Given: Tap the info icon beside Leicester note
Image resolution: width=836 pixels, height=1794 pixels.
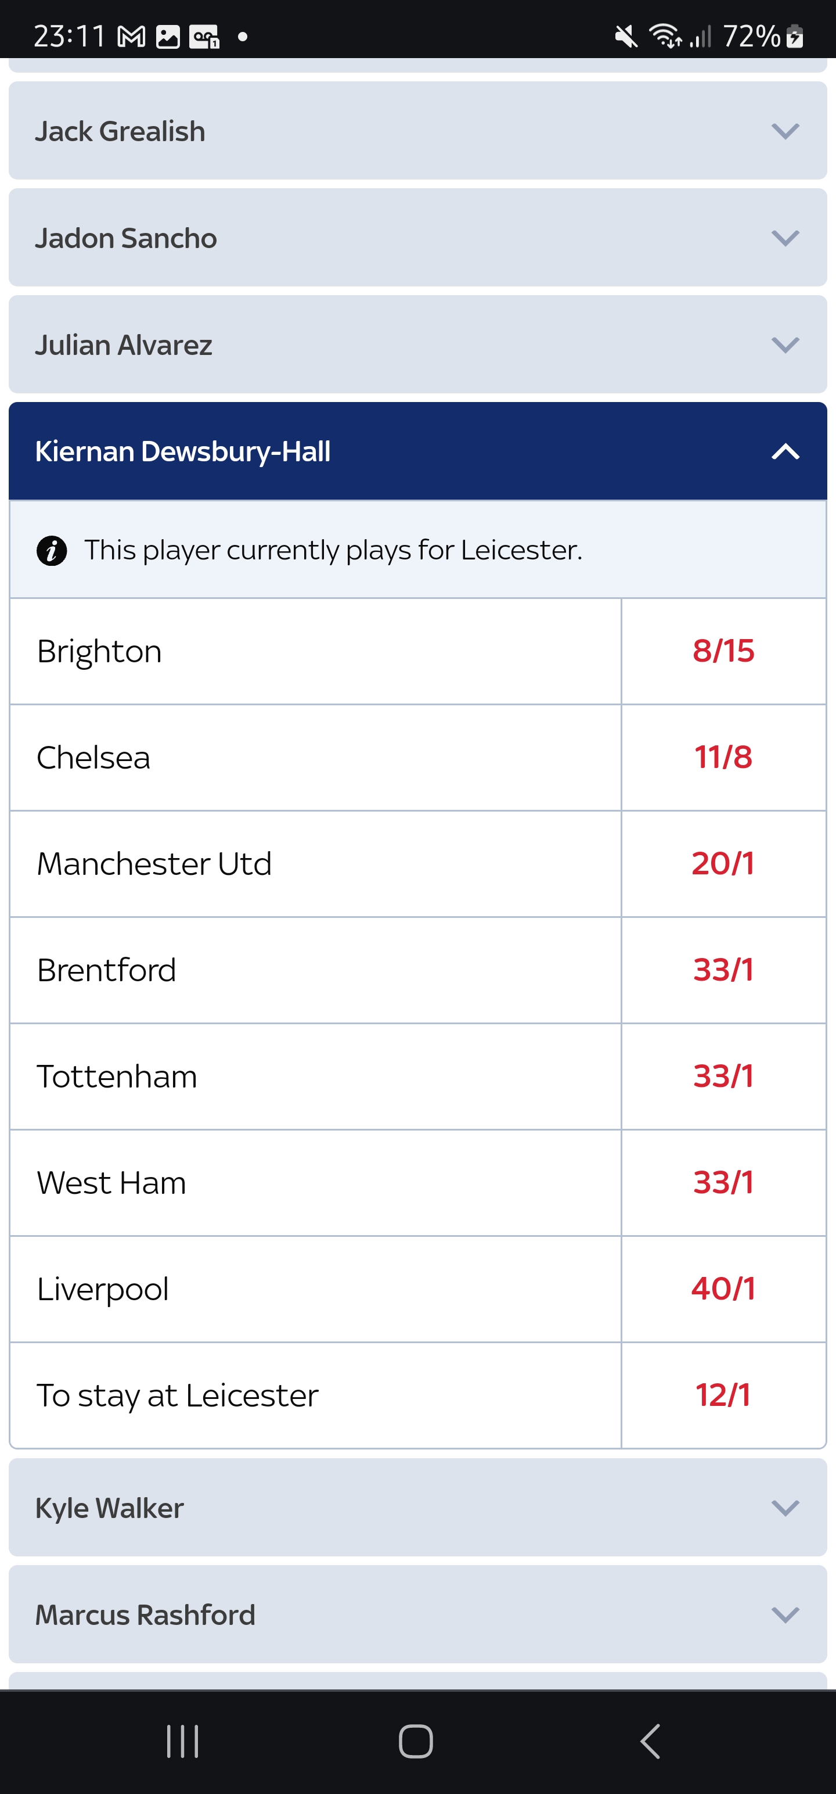Looking at the screenshot, I should click(52, 551).
